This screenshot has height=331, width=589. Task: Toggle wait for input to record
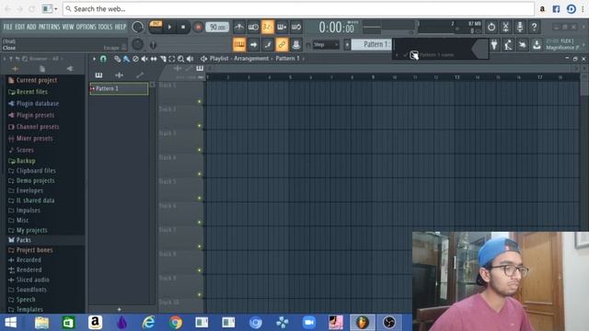click(x=253, y=27)
